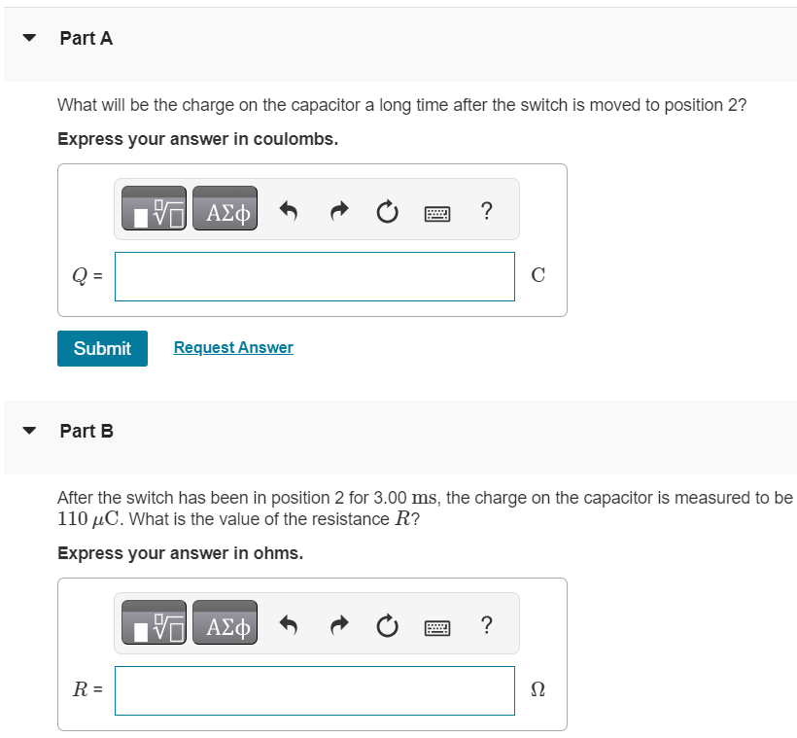Show keyboard shortcuts in Part B toolbar
The image size is (797, 738).
437,627
